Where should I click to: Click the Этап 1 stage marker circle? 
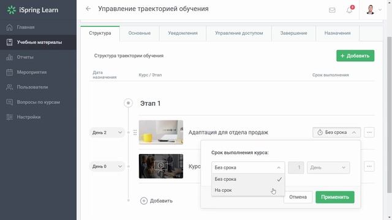[128, 103]
